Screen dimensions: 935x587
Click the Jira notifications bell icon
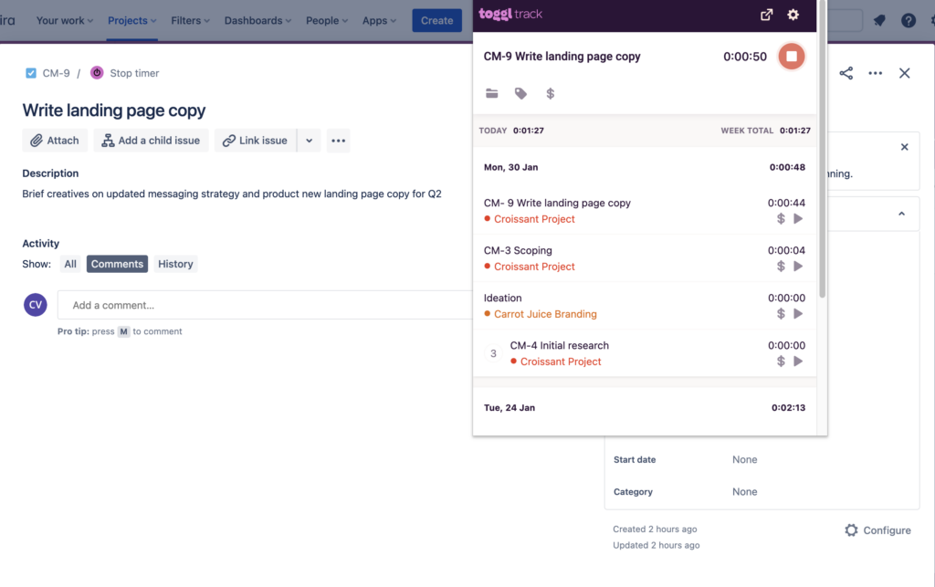point(879,20)
